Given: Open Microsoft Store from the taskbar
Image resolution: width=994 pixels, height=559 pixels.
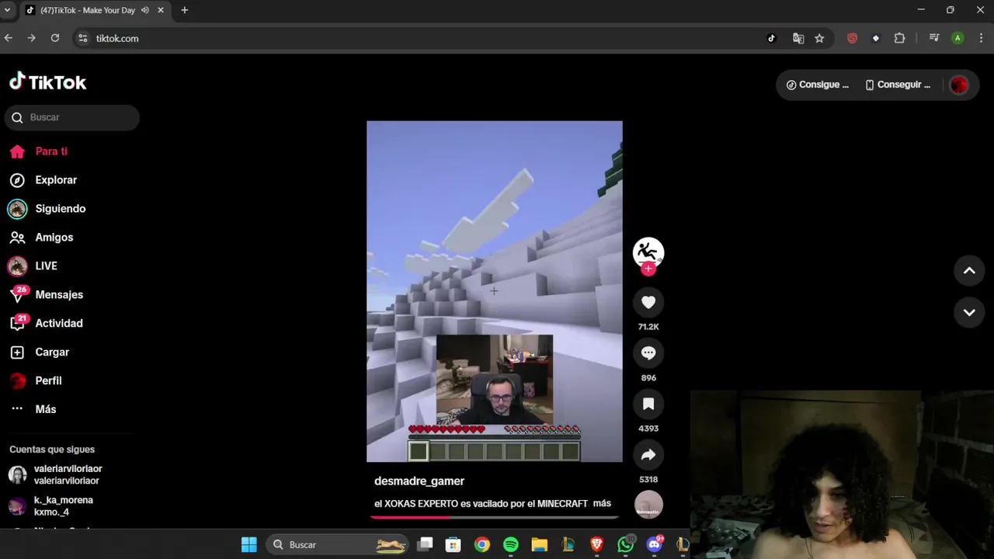Looking at the screenshot, I should tap(454, 545).
